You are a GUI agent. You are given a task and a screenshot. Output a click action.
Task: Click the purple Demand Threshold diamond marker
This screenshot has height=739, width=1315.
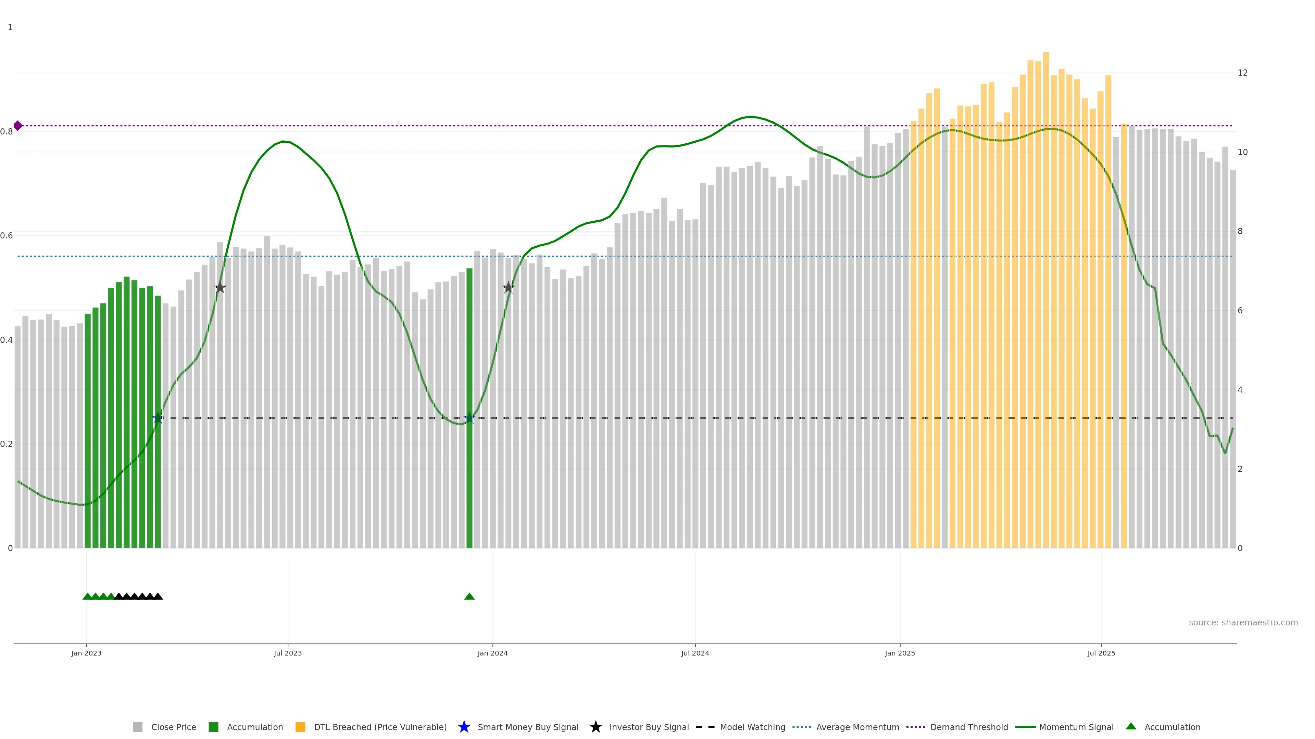(x=18, y=126)
